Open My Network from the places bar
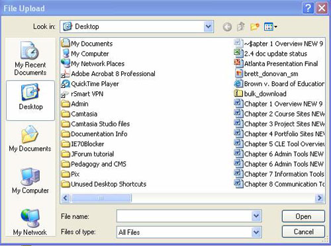This screenshot has width=331, height=246. (x=30, y=223)
